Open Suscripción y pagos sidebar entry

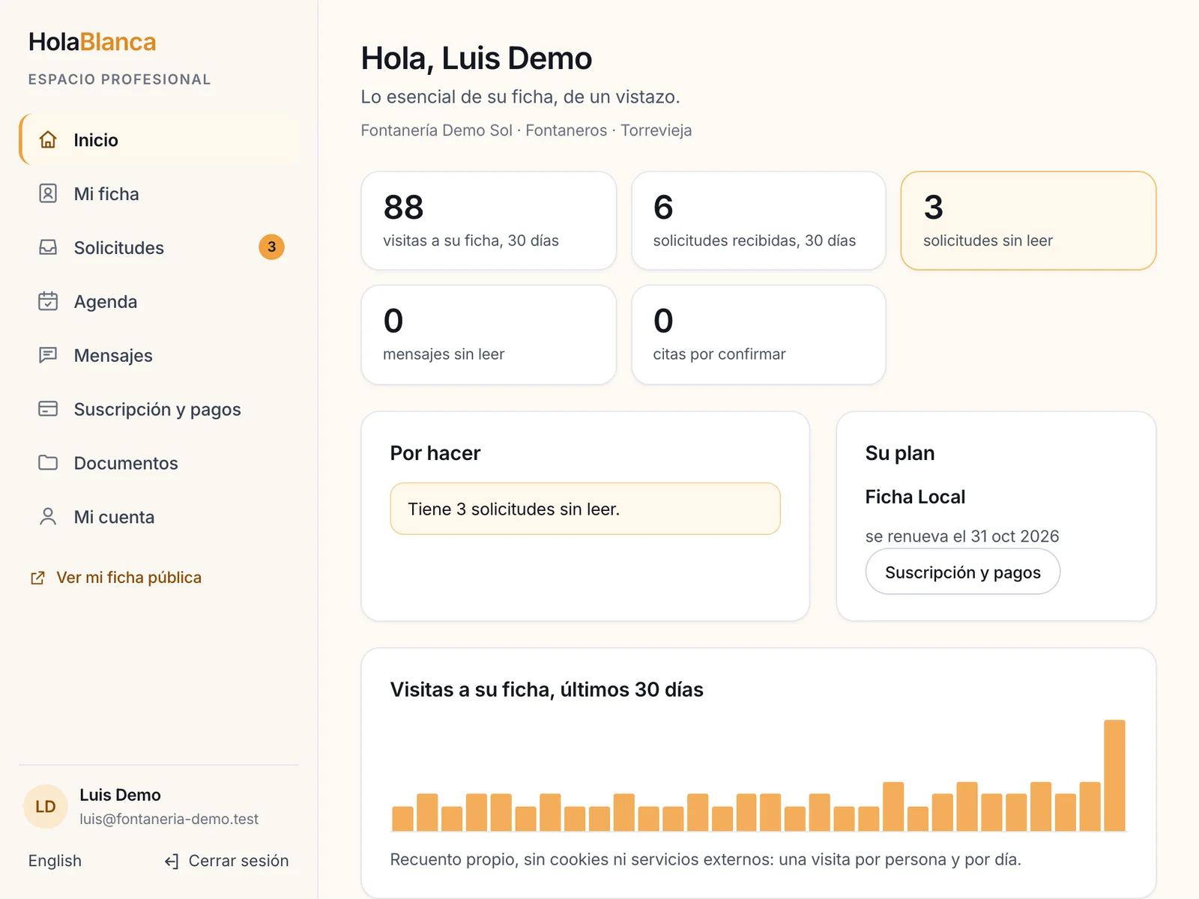(x=159, y=410)
